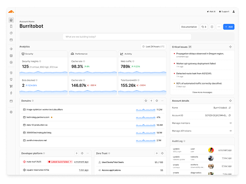Open Manage members row

(202, 123)
